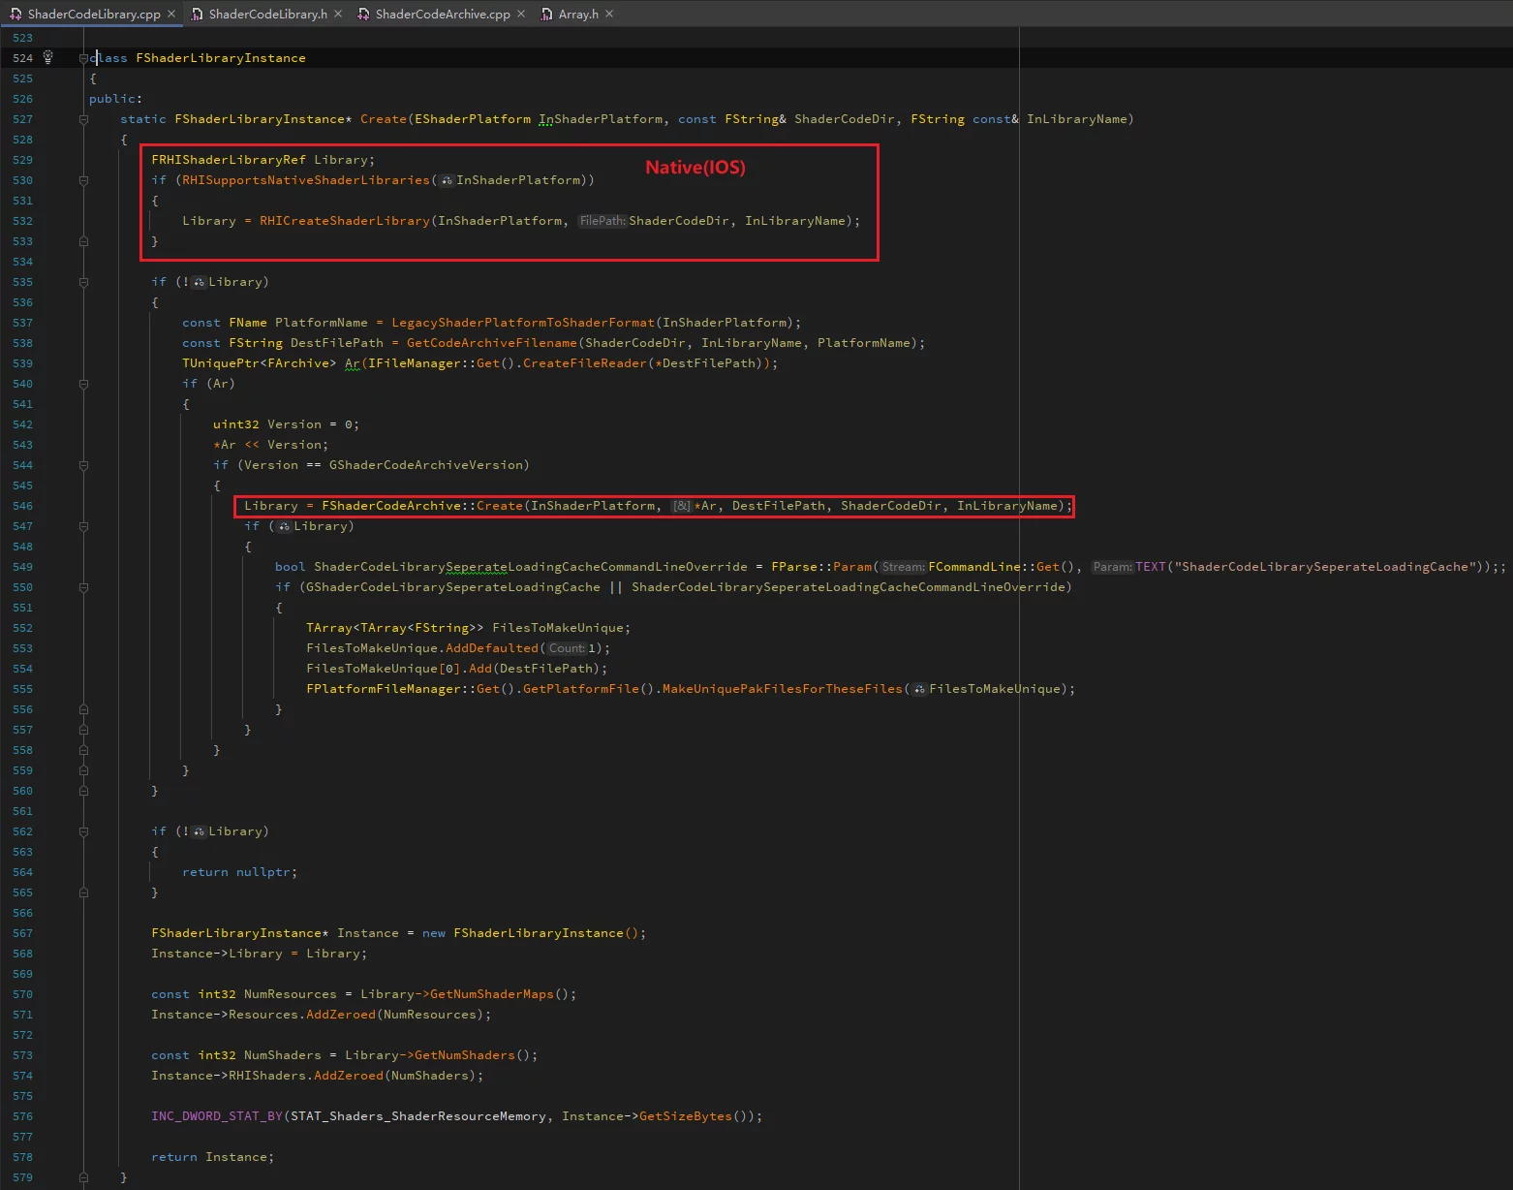
Task: Switch to the Array.h tab
Action: [578, 15]
